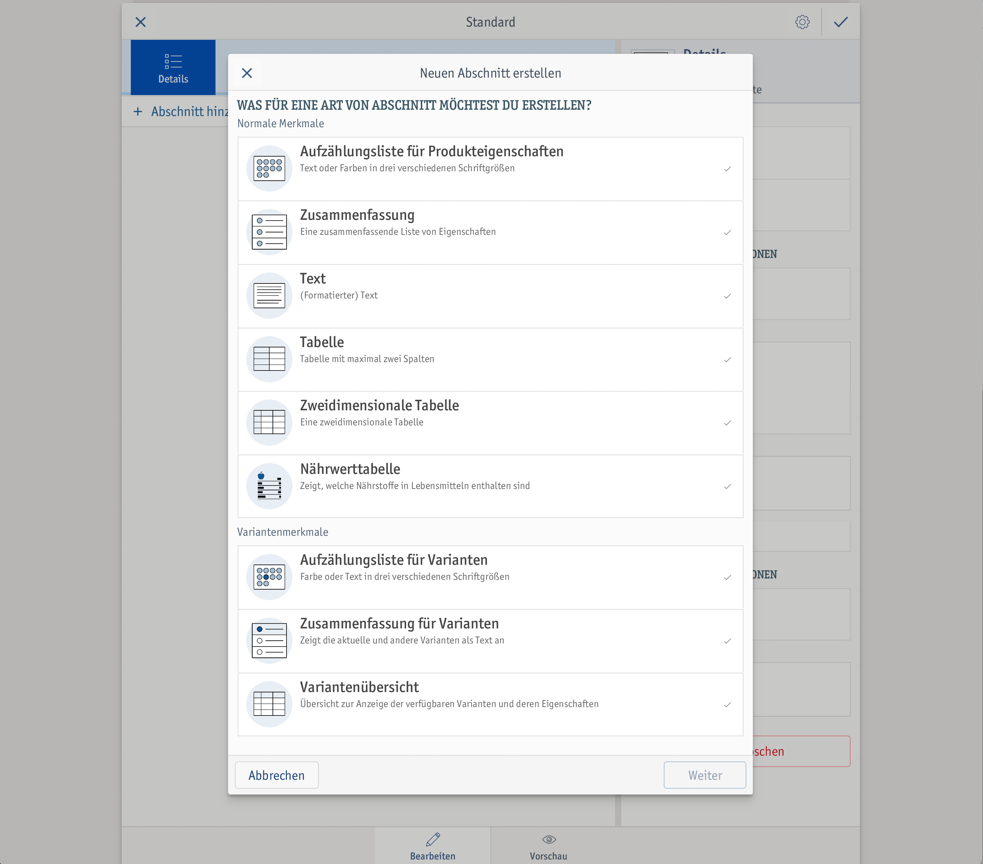Click 'Eine zusammenfassende Liste von Eigenschaften'
The height and width of the screenshot is (864, 983).
pos(398,232)
